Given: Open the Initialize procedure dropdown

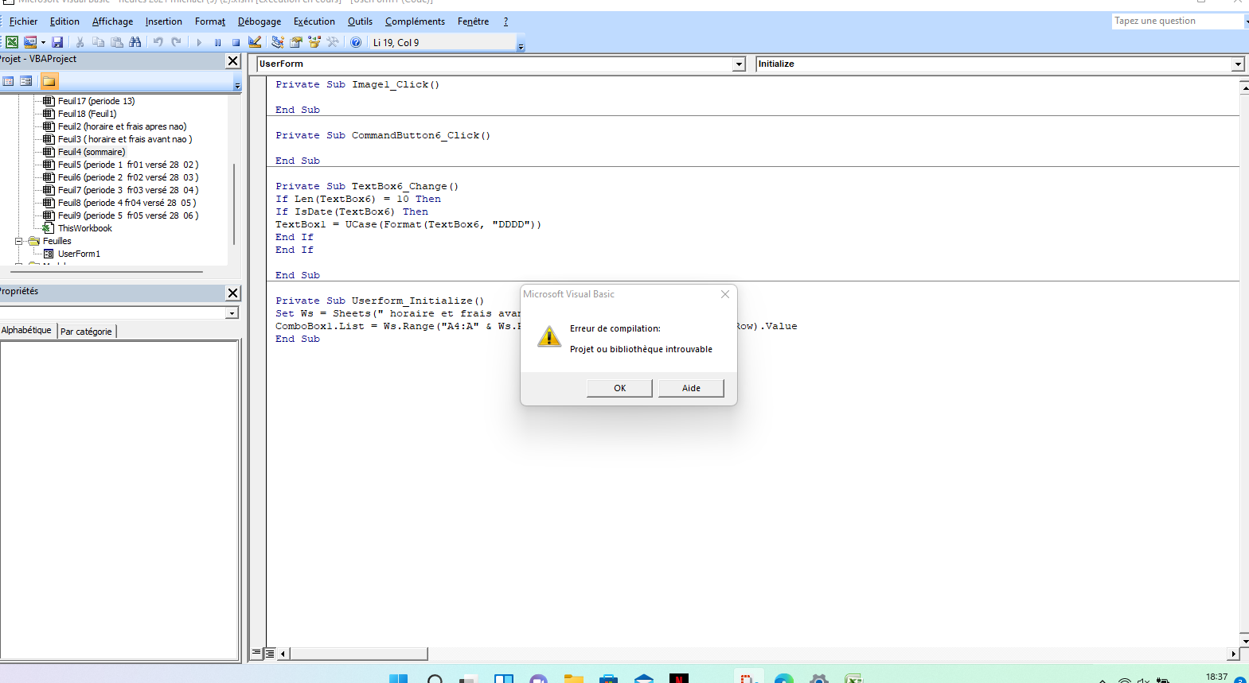Looking at the screenshot, I should [x=1238, y=64].
